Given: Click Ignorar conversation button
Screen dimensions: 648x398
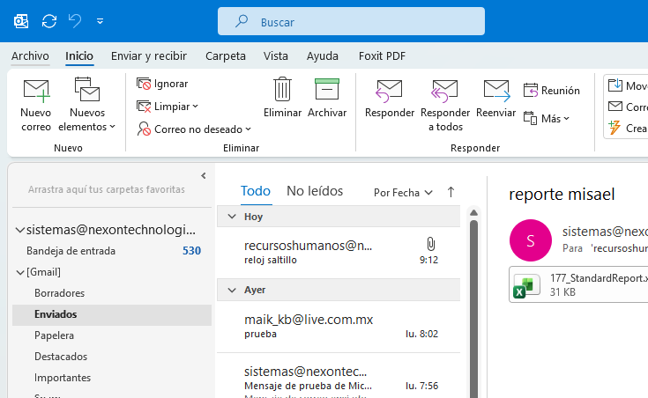Looking at the screenshot, I should pos(162,84).
